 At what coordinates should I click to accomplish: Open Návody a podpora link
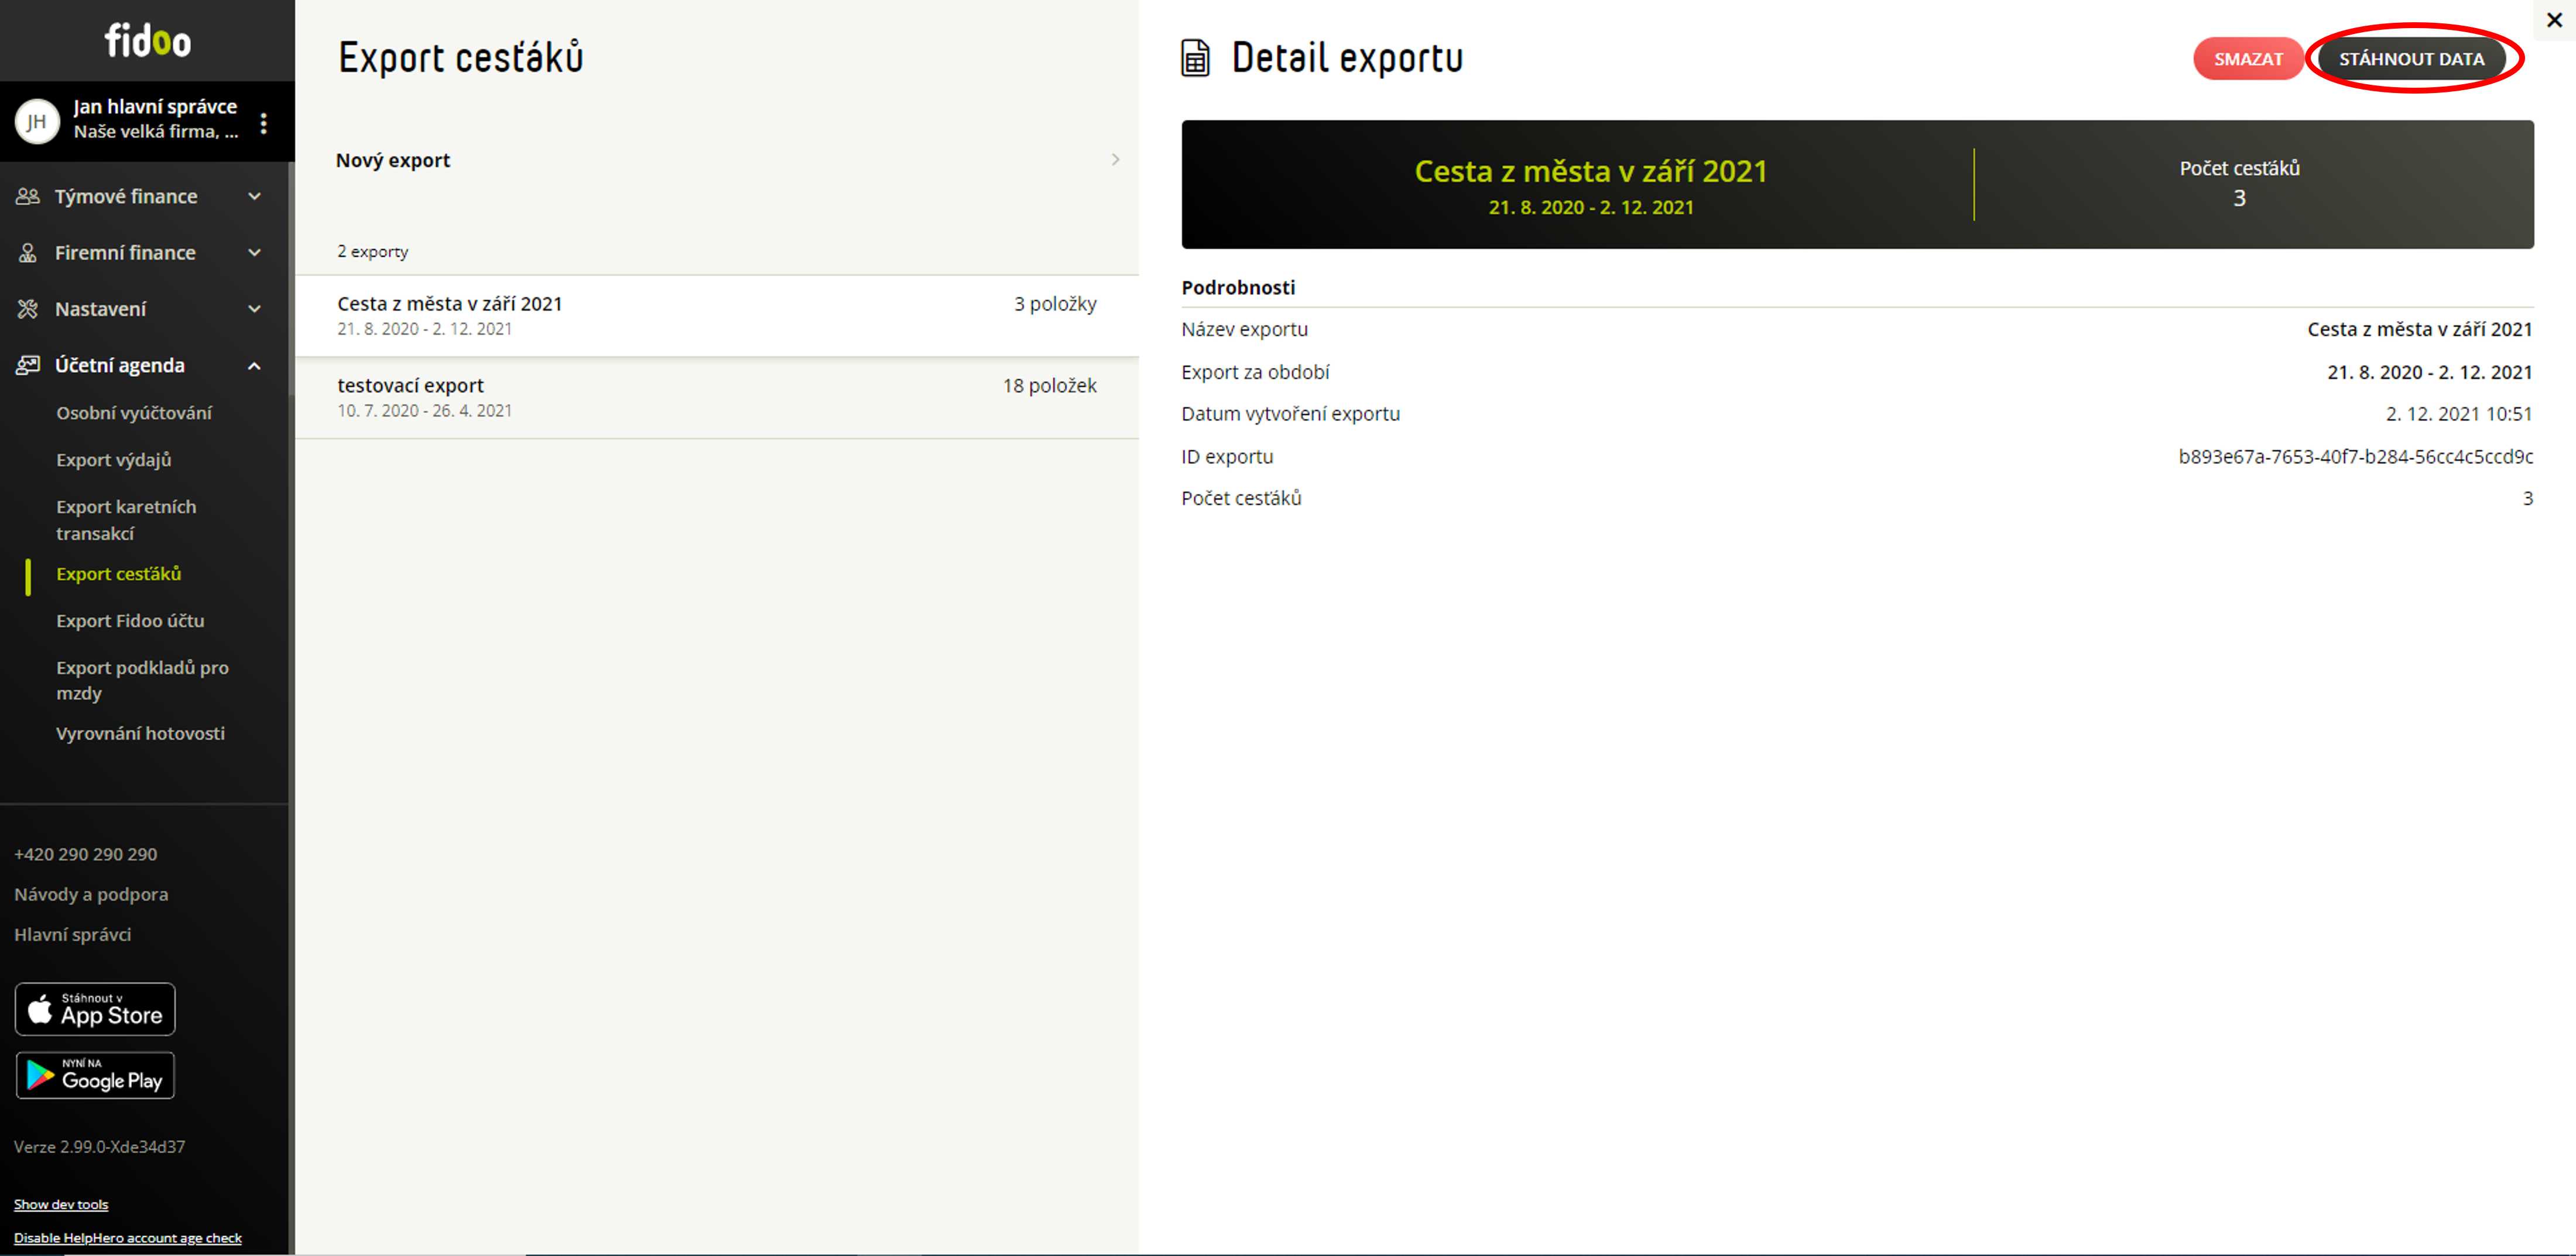(x=91, y=894)
